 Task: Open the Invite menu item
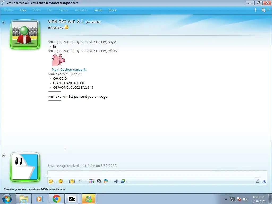[98, 10]
